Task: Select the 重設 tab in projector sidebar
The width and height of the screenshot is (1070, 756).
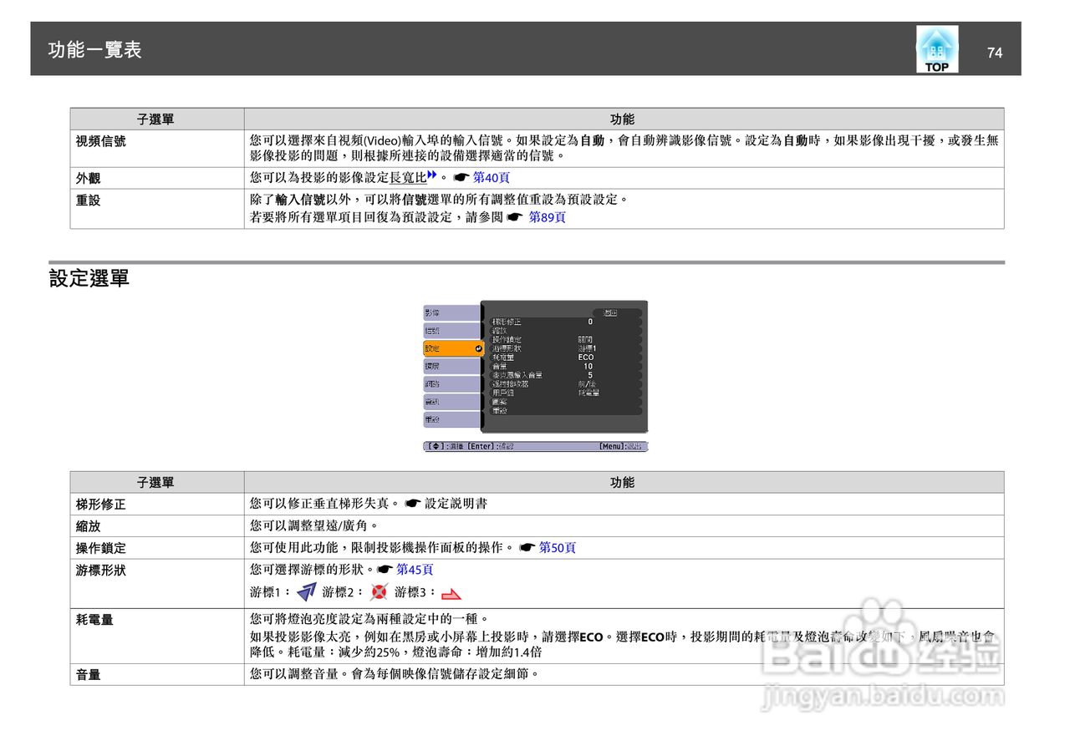Action: [x=451, y=419]
